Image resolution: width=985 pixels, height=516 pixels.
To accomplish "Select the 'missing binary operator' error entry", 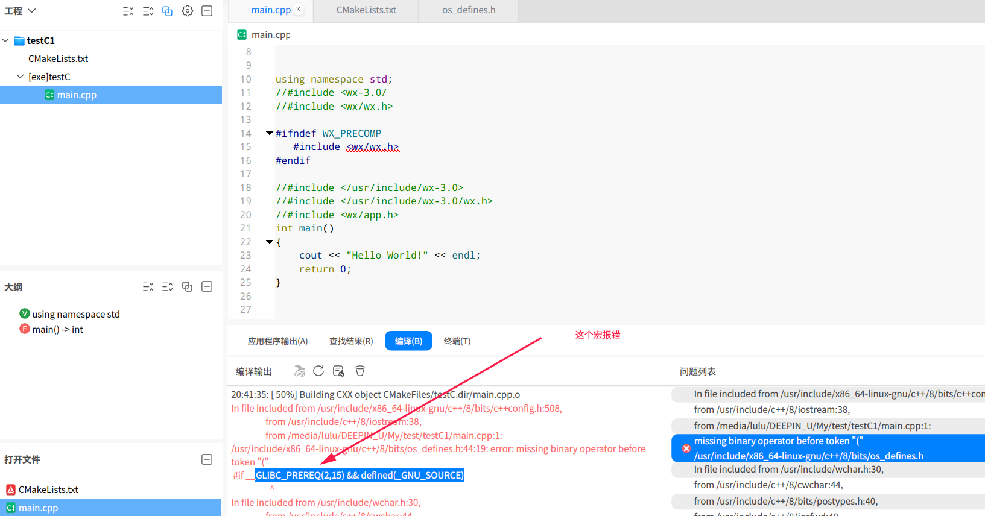I will 828,448.
